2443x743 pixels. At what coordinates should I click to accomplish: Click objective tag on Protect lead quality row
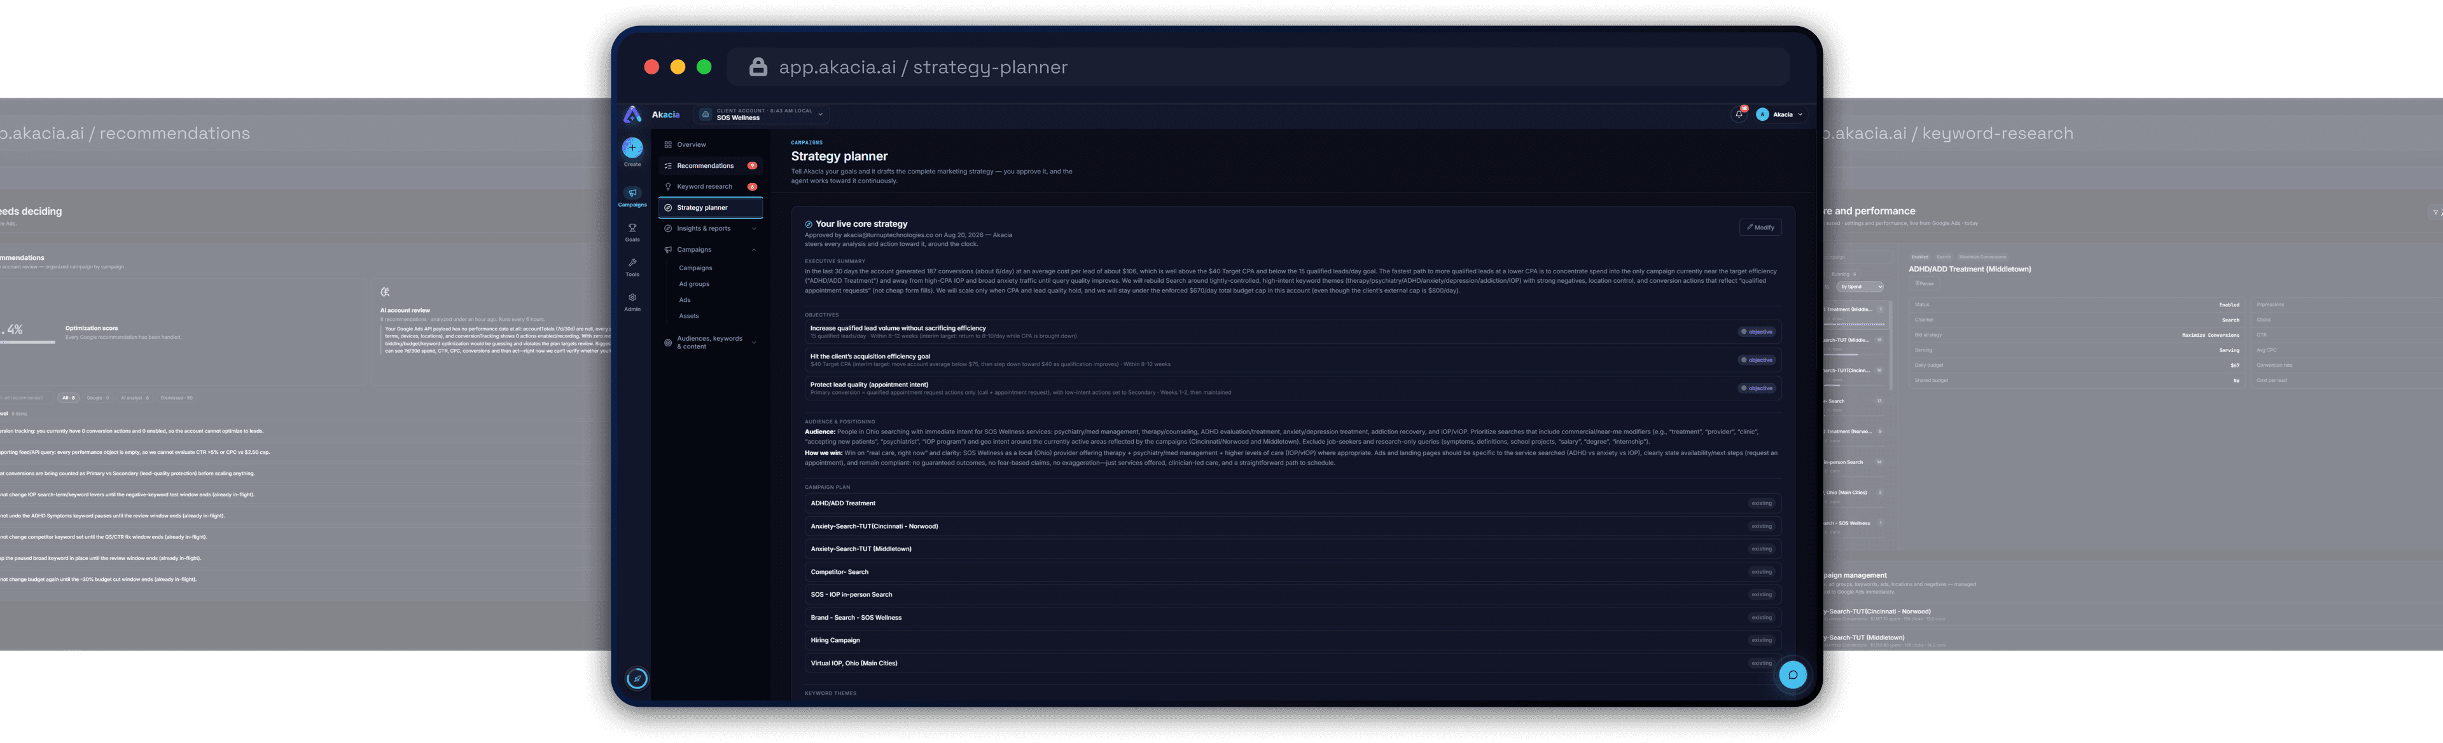(1757, 388)
